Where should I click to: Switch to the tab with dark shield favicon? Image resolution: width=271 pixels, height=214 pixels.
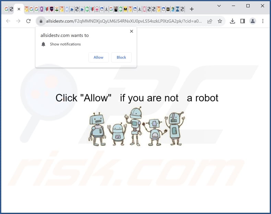(x=52, y=9)
